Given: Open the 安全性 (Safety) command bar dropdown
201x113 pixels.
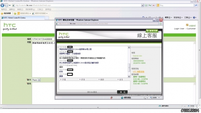Looking at the screenshot, I should click(x=178, y=18).
